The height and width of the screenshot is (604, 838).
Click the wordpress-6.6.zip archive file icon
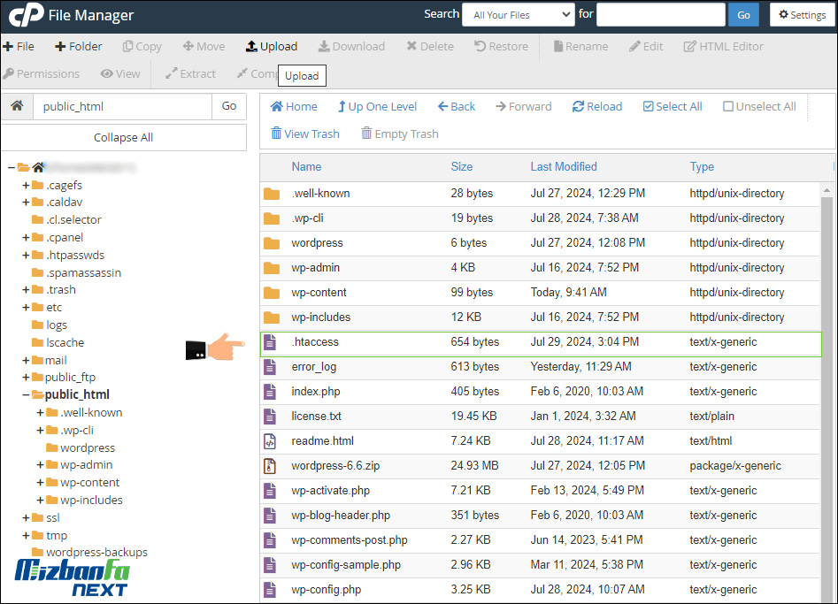pos(271,466)
